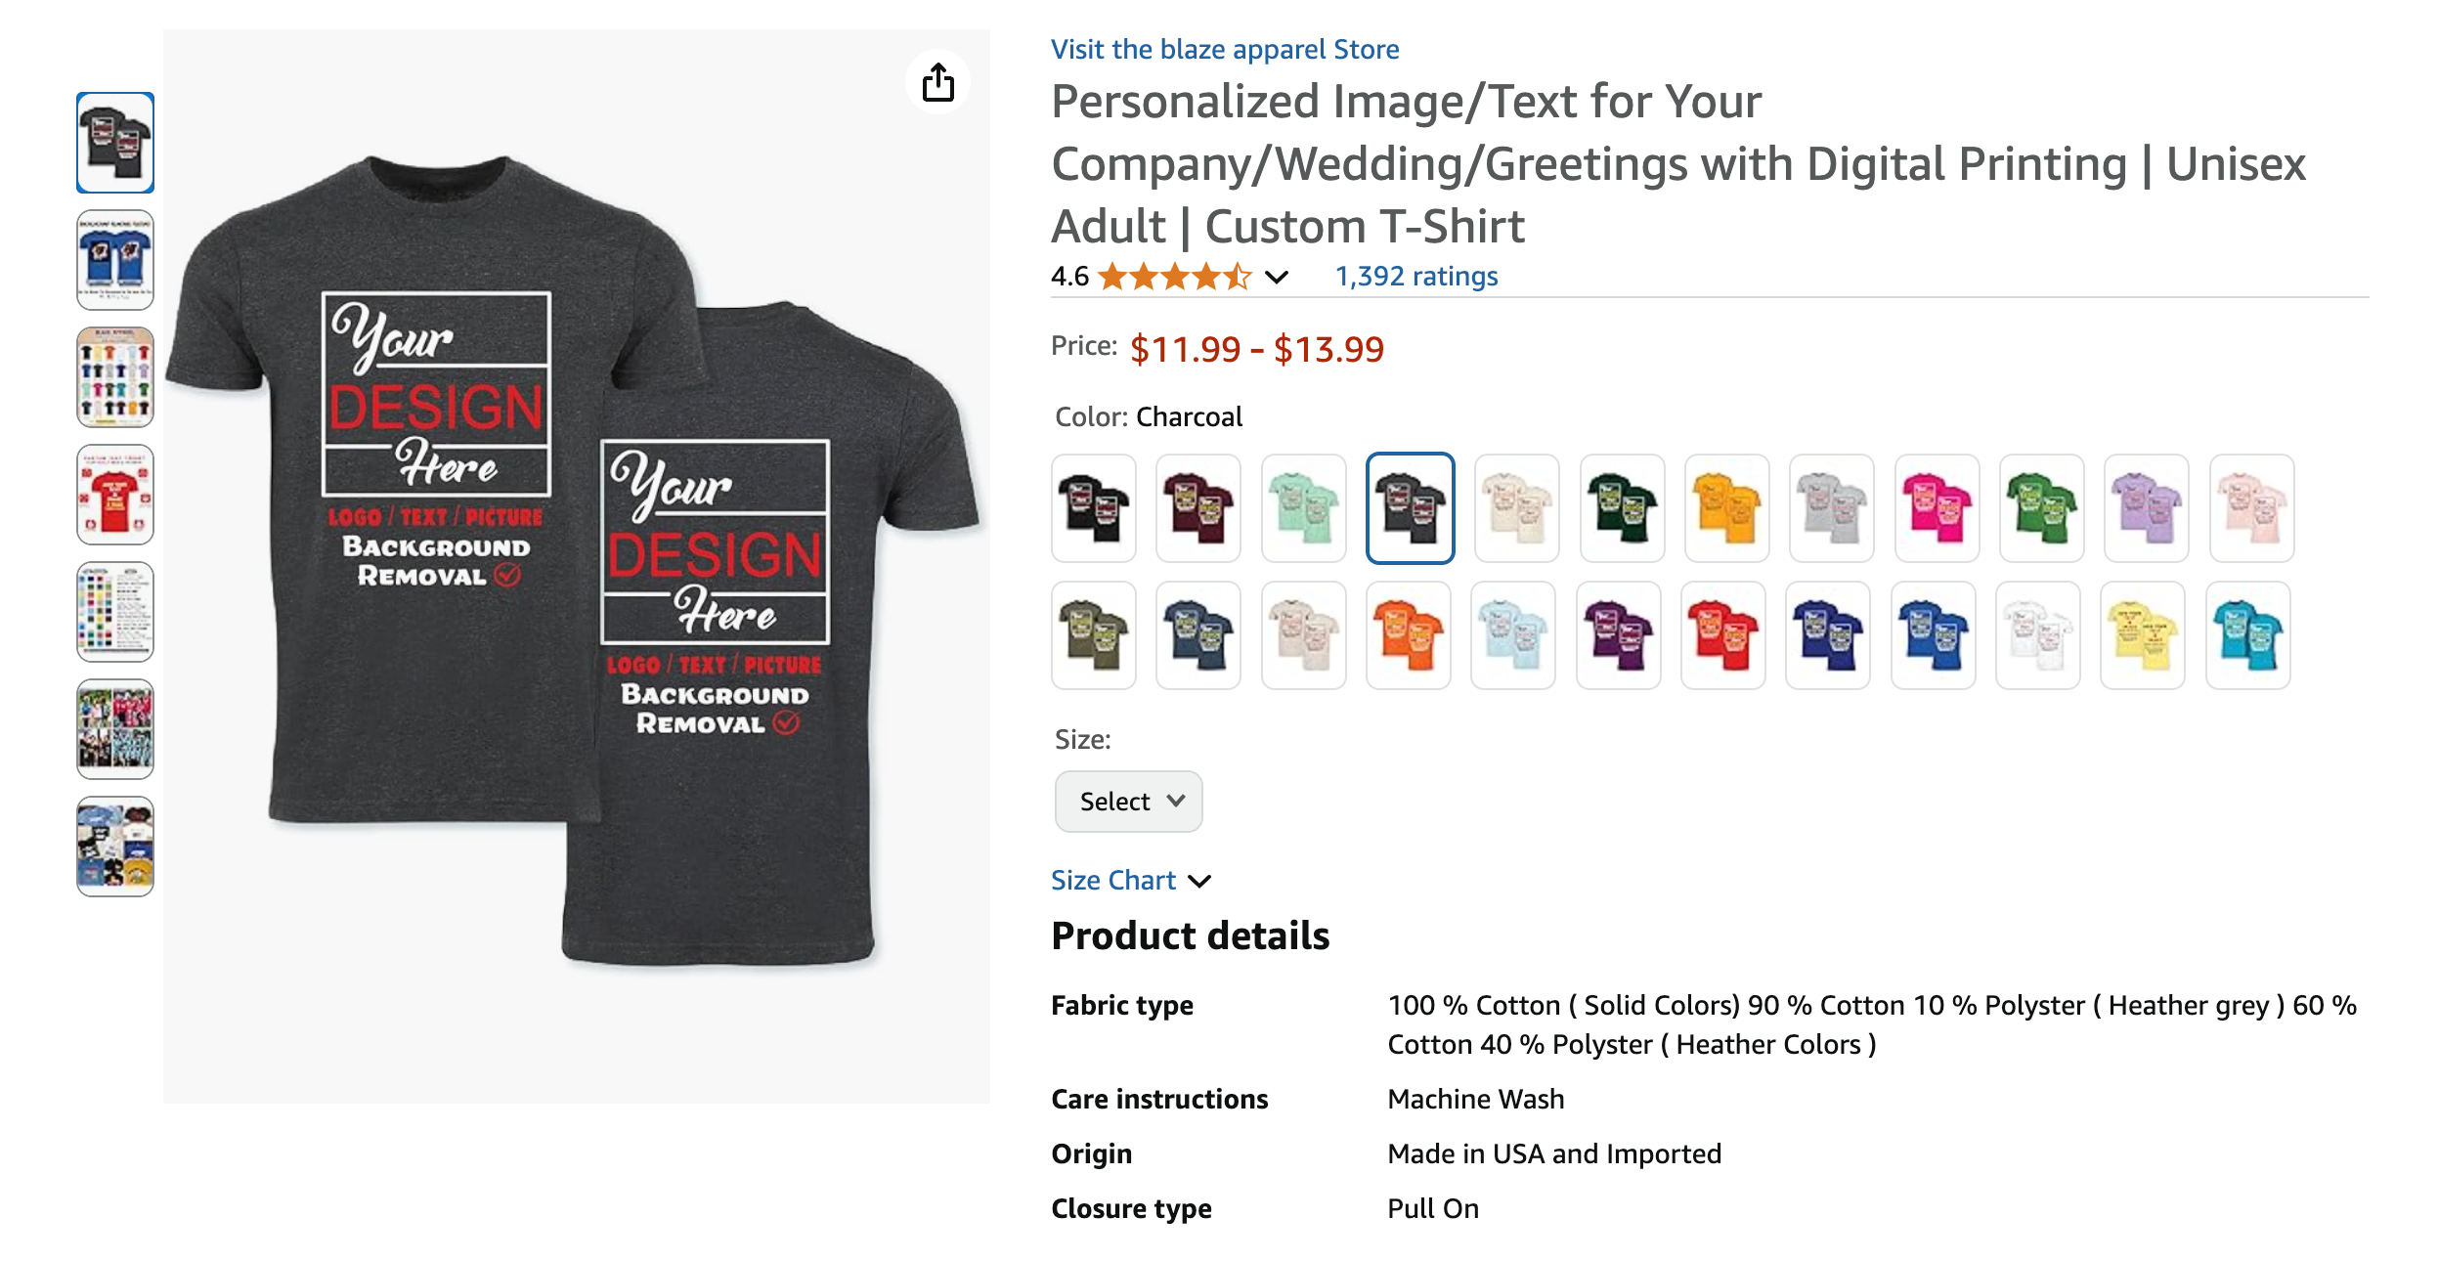Viewport: 2438px width, 1261px height.
Task: Visit the blaze apparel Store link
Action: click(x=1224, y=50)
